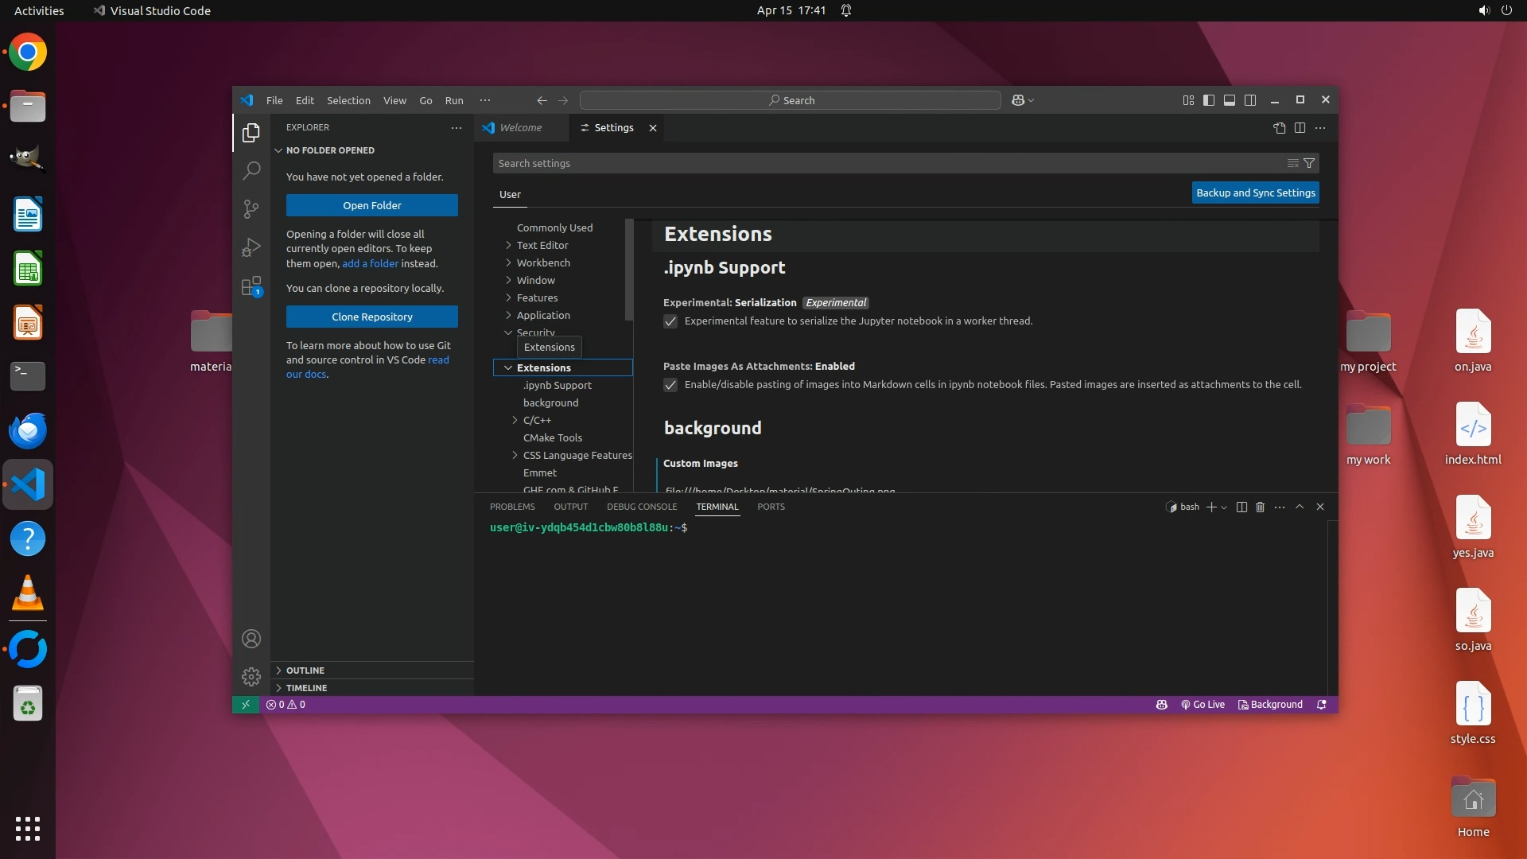Open the Selection menu
The height and width of the screenshot is (859, 1527).
click(348, 100)
